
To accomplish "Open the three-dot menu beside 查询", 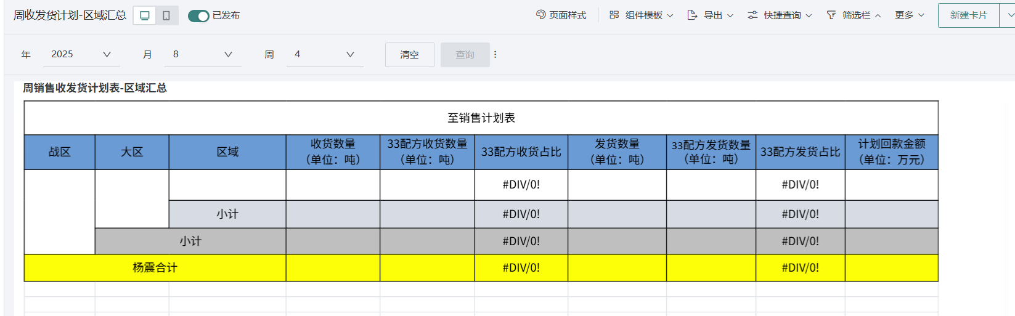I will click(x=495, y=55).
